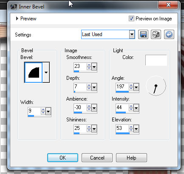Click the Save Preset floppy disk icon
Screen dimensions: 184x174
pyautogui.click(x=143, y=34)
